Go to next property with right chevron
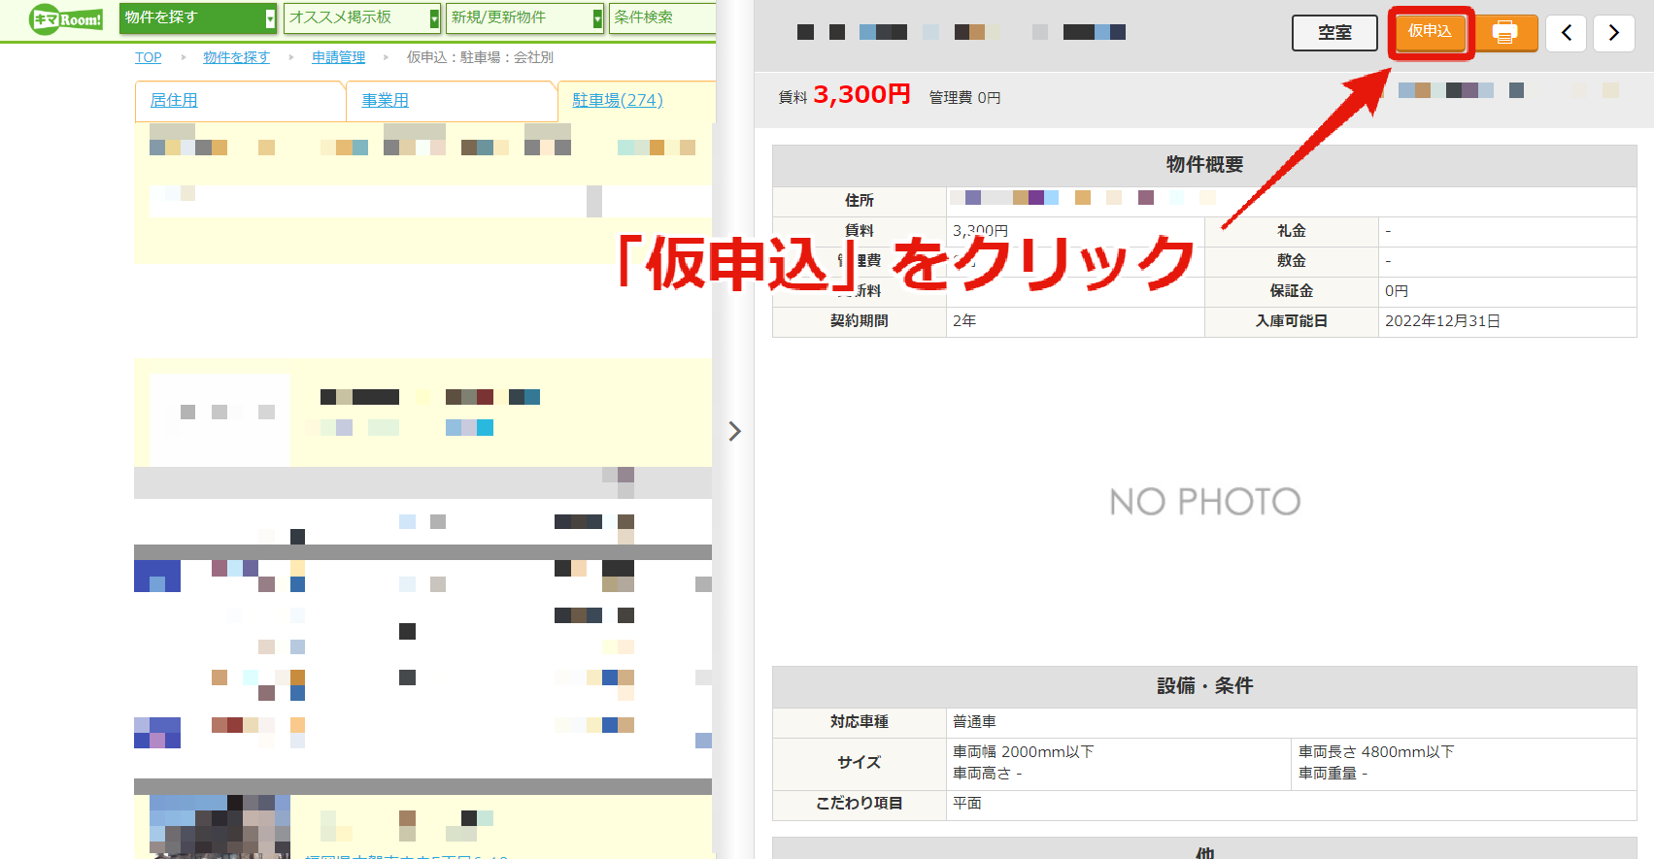This screenshot has width=1654, height=859. click(1614, 33)
